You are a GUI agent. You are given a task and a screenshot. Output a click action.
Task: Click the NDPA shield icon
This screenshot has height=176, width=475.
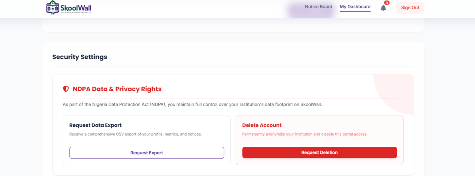point(66,89)
